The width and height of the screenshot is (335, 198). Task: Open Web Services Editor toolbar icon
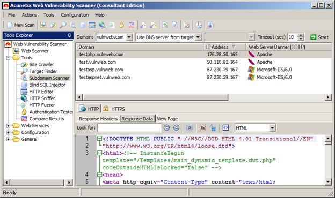click(153, 25)
